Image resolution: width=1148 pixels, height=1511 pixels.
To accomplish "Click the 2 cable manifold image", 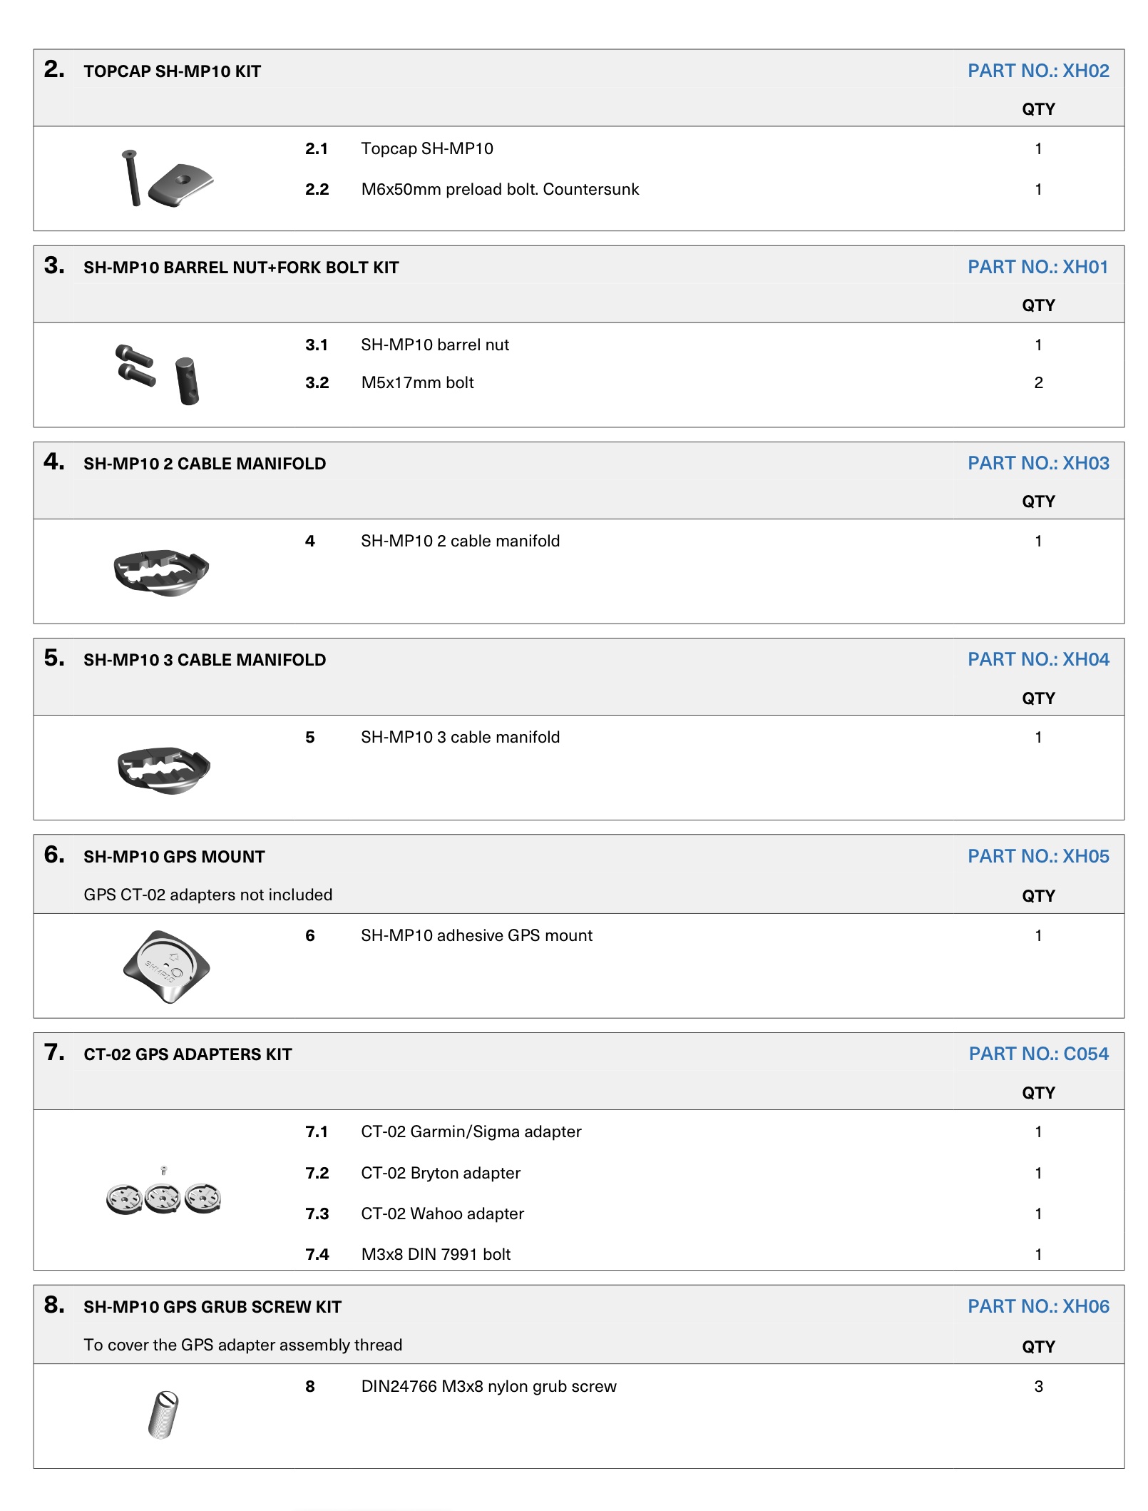I will point(161,572).
